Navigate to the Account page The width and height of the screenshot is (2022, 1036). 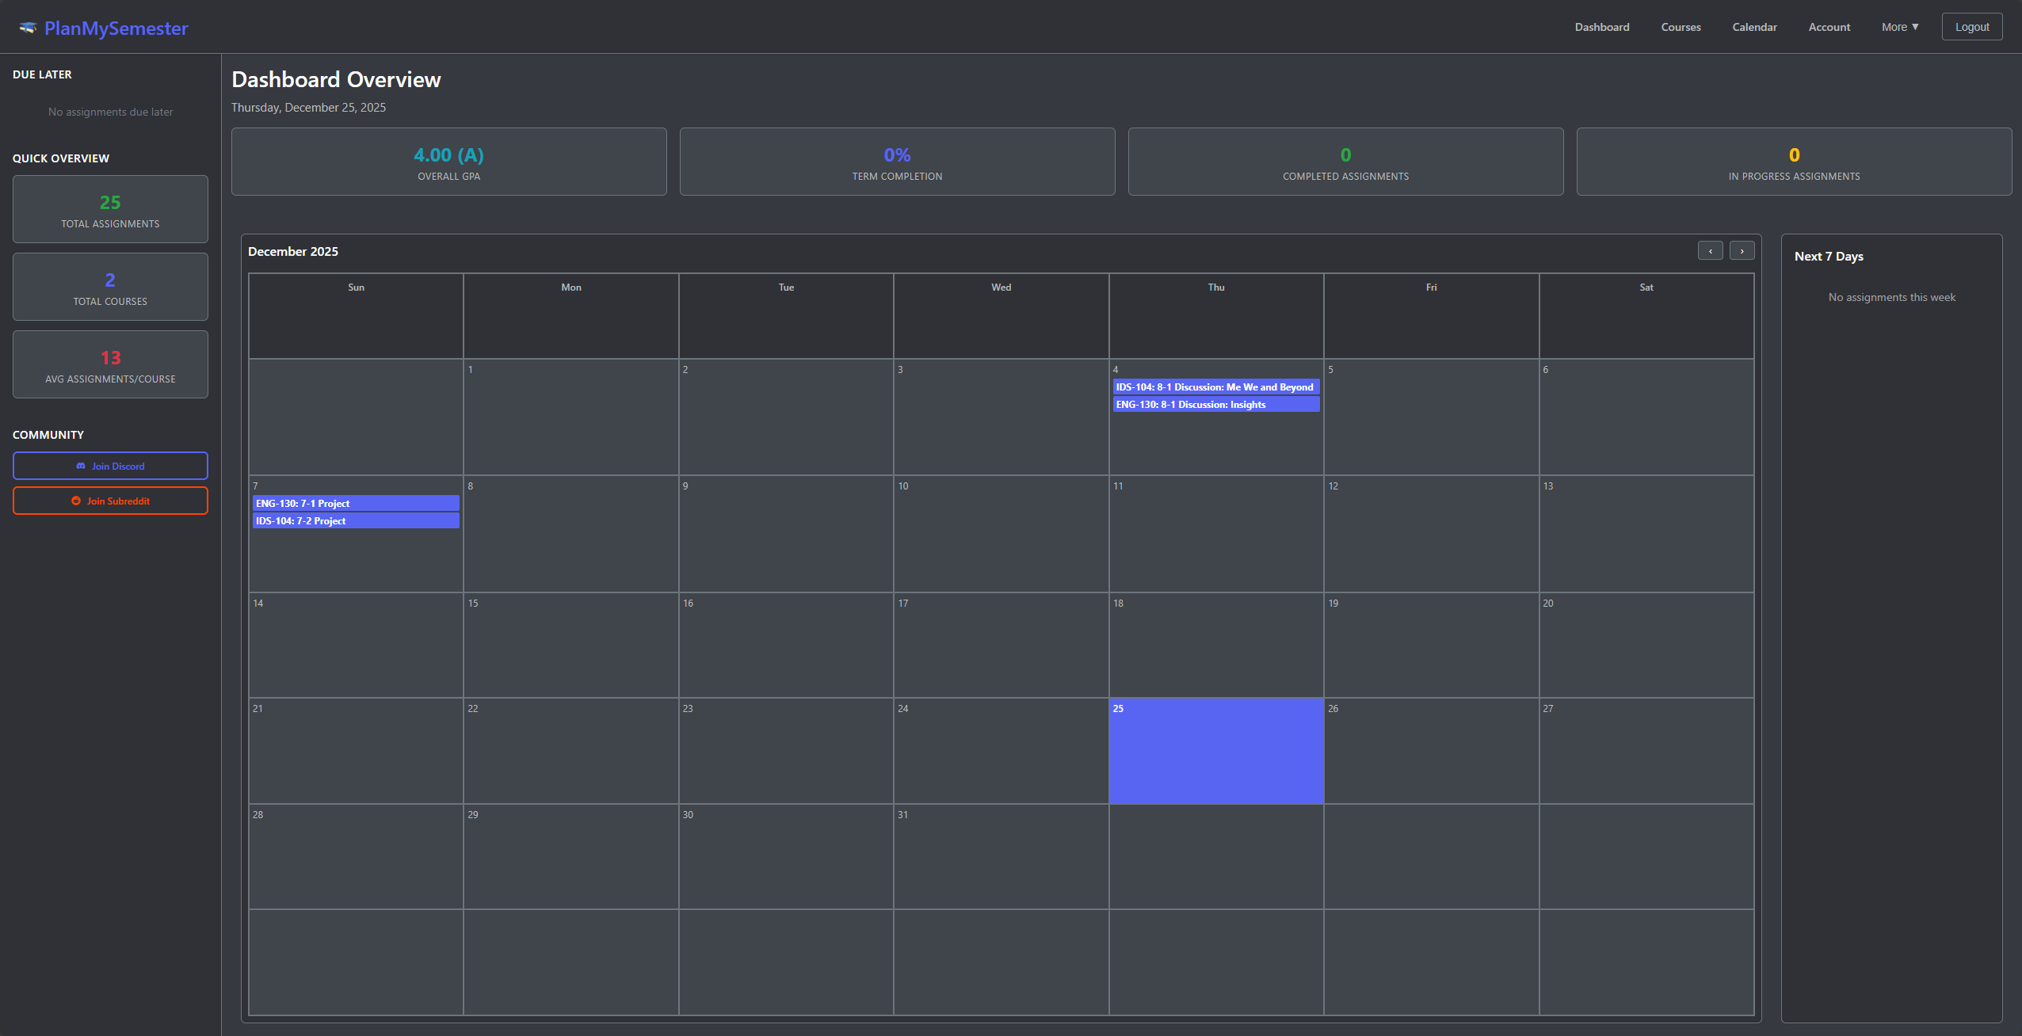1829,26
